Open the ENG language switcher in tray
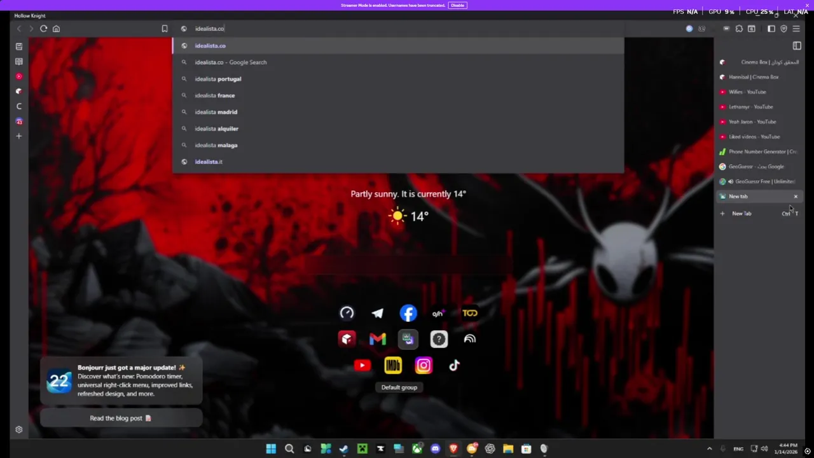This screenshot has width=814, height=458. pos(738,448)
